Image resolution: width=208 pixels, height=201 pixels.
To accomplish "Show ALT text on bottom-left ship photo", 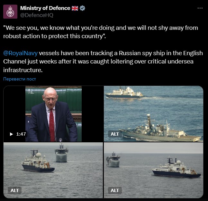I will click(x=14, y=190).
